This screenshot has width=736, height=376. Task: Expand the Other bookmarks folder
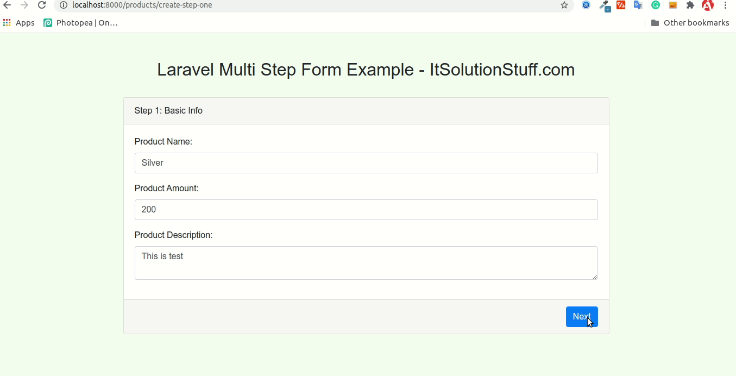pyautogui.click(x=690, y=22)
